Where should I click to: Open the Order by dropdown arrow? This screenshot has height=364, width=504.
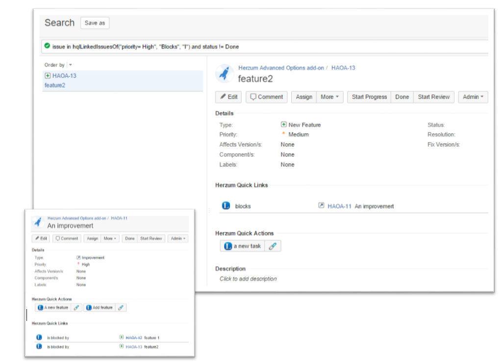point(70,65)
